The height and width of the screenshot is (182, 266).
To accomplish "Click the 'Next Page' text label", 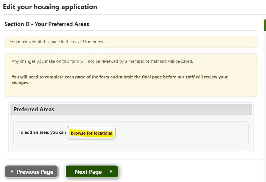I will [88, 172].
